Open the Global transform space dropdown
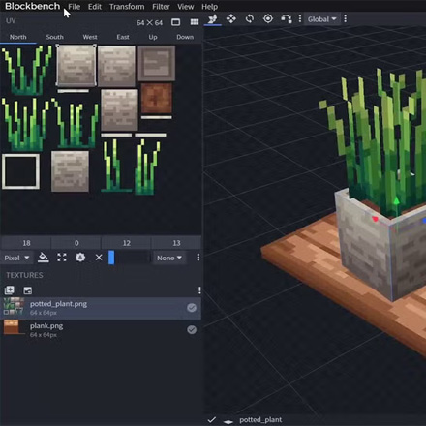Image resolution: width=426 pixels, height=426 pixels. [x=321, y=19]
